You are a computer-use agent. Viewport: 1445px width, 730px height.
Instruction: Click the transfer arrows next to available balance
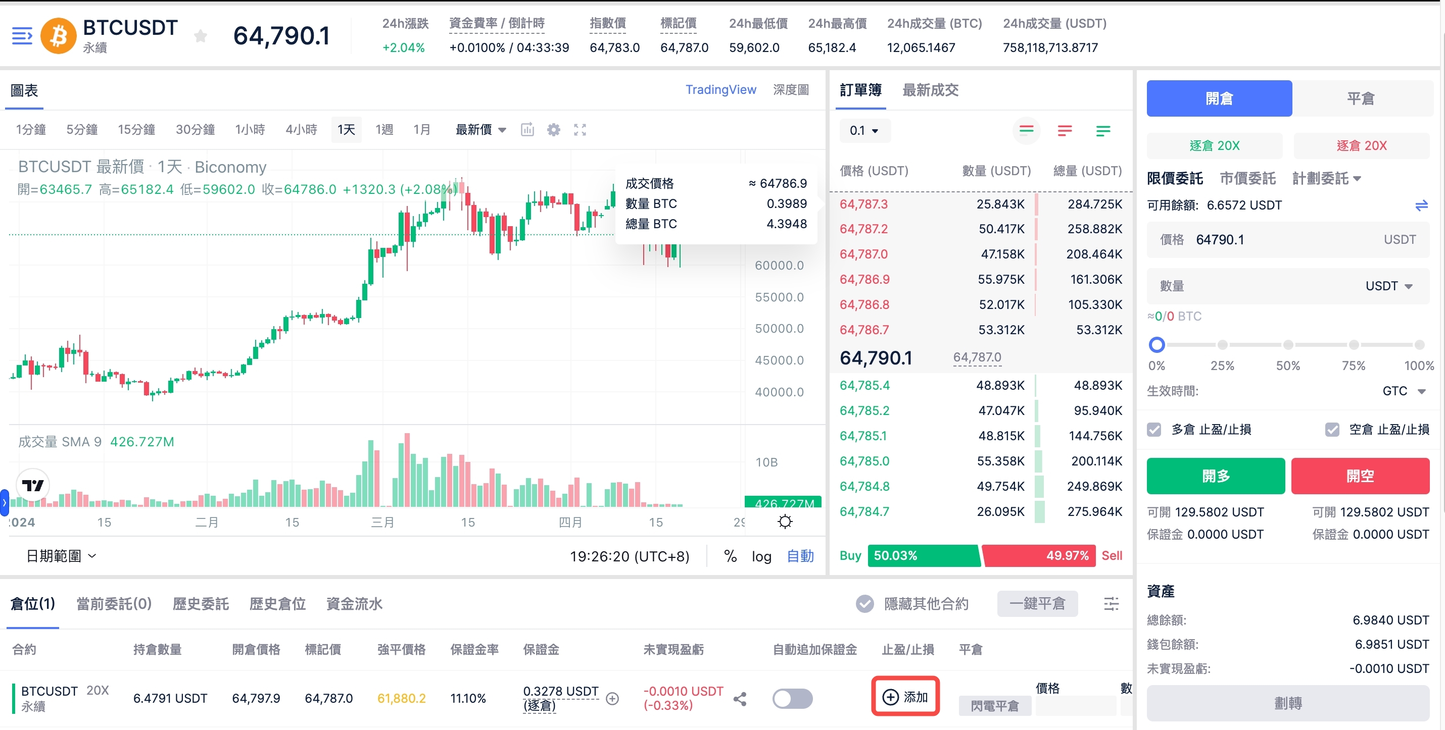tap(1421, 205)
